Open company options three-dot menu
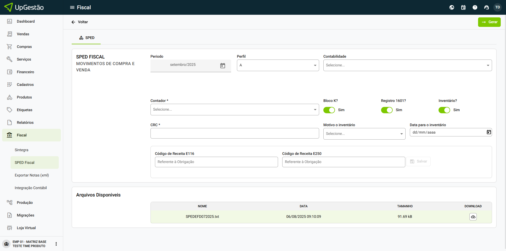The height and width of the screenshot is (251, 506). click(x=56, y=244)
